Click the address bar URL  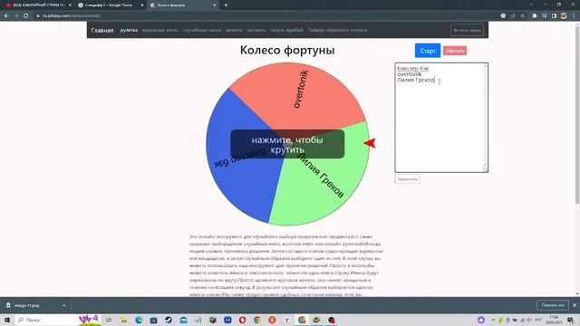click(71, 16)
